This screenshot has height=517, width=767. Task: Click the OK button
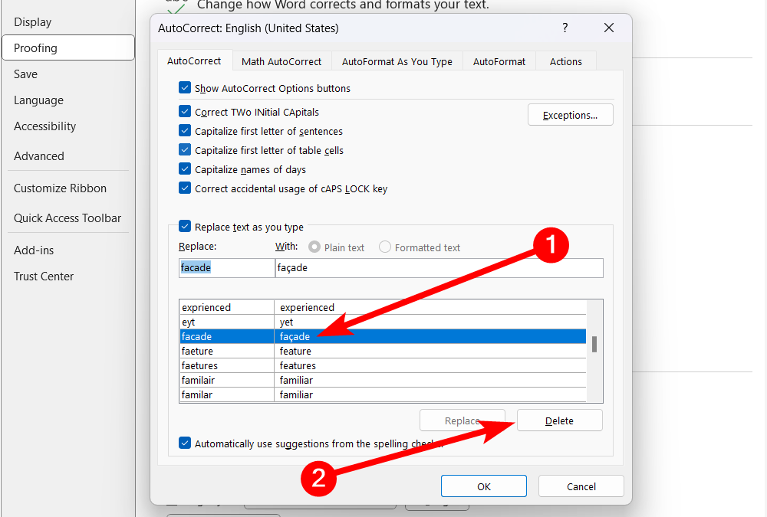[x=484, y=486]
